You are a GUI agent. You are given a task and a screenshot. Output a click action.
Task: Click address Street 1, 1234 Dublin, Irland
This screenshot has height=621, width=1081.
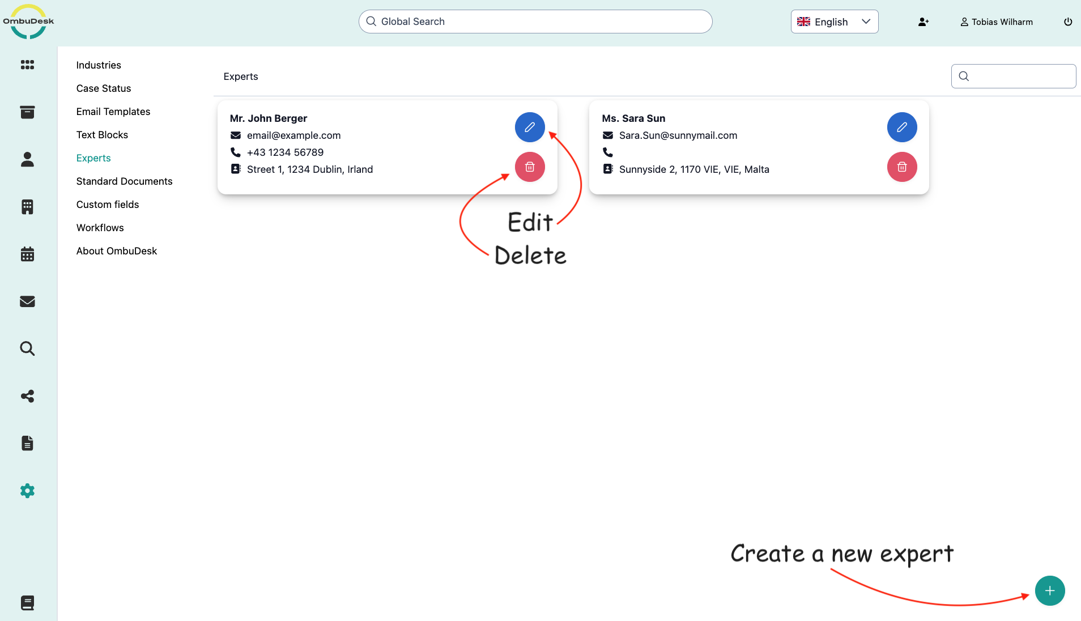click(x=310, y=169)
